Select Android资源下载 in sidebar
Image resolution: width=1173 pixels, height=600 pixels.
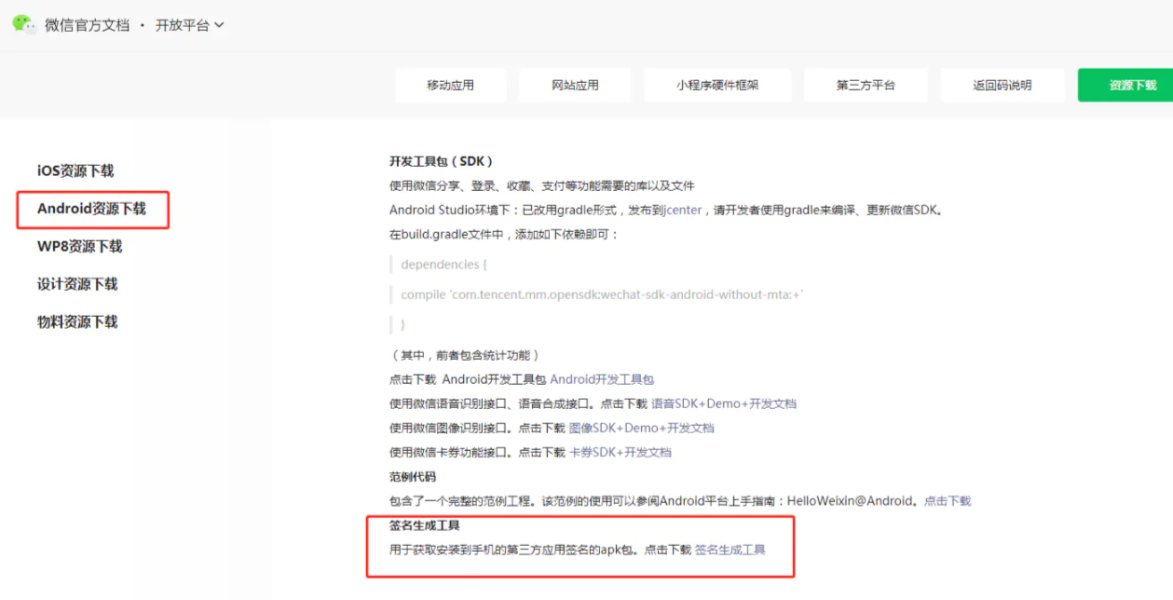(x=91, y=209)
